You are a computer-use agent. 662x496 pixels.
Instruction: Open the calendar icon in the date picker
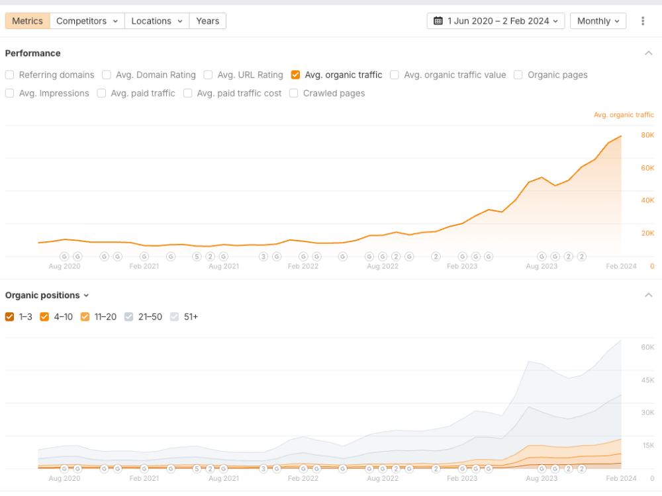click(438, 21)
